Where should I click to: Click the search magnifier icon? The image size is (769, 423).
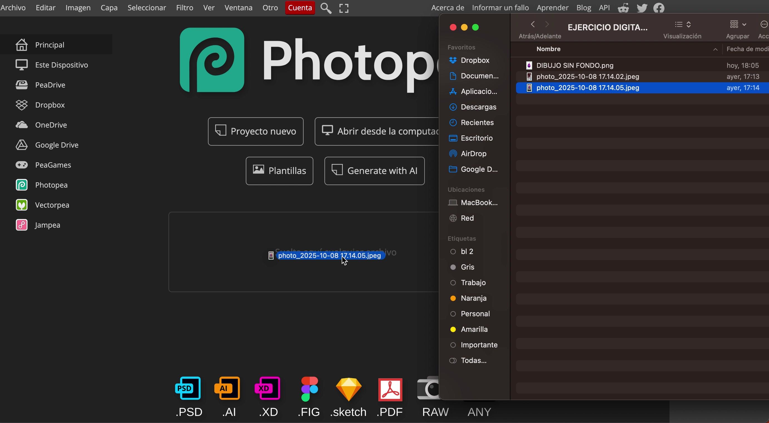(x=326, y=8)
